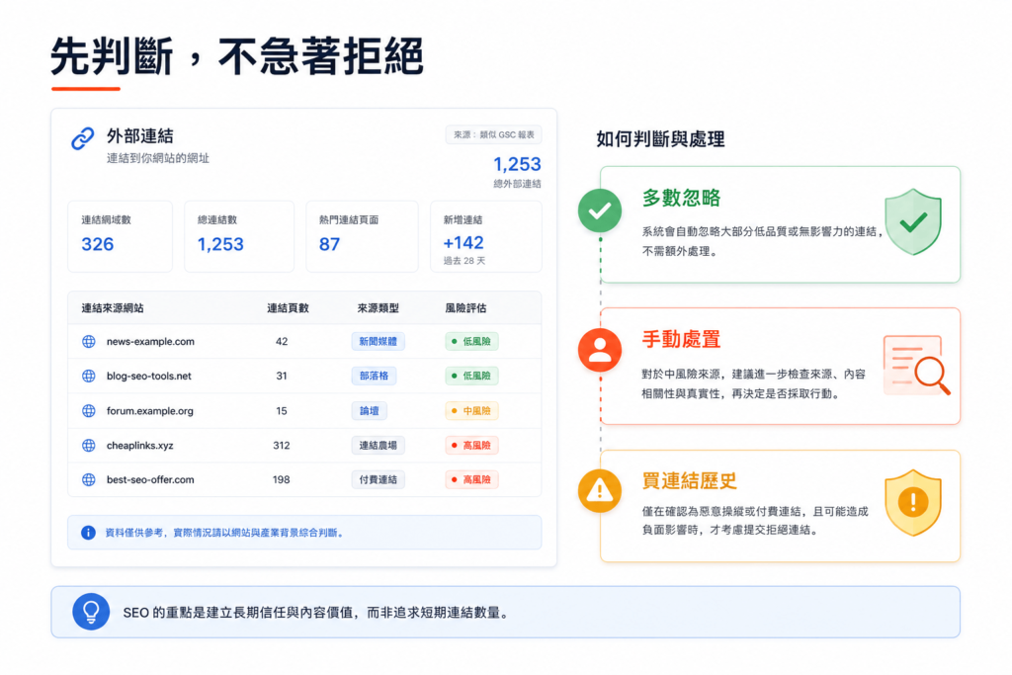Viewport: 1012px width, 675px height.
Task: Open the 連結網域數 326 stat card
Action: click(x=120, y=236)
